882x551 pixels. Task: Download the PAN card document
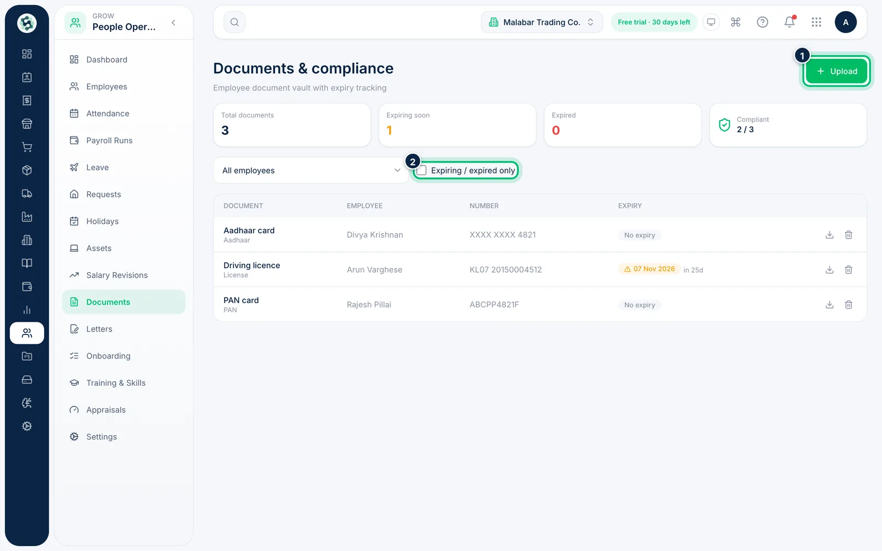tap(829, 305)
